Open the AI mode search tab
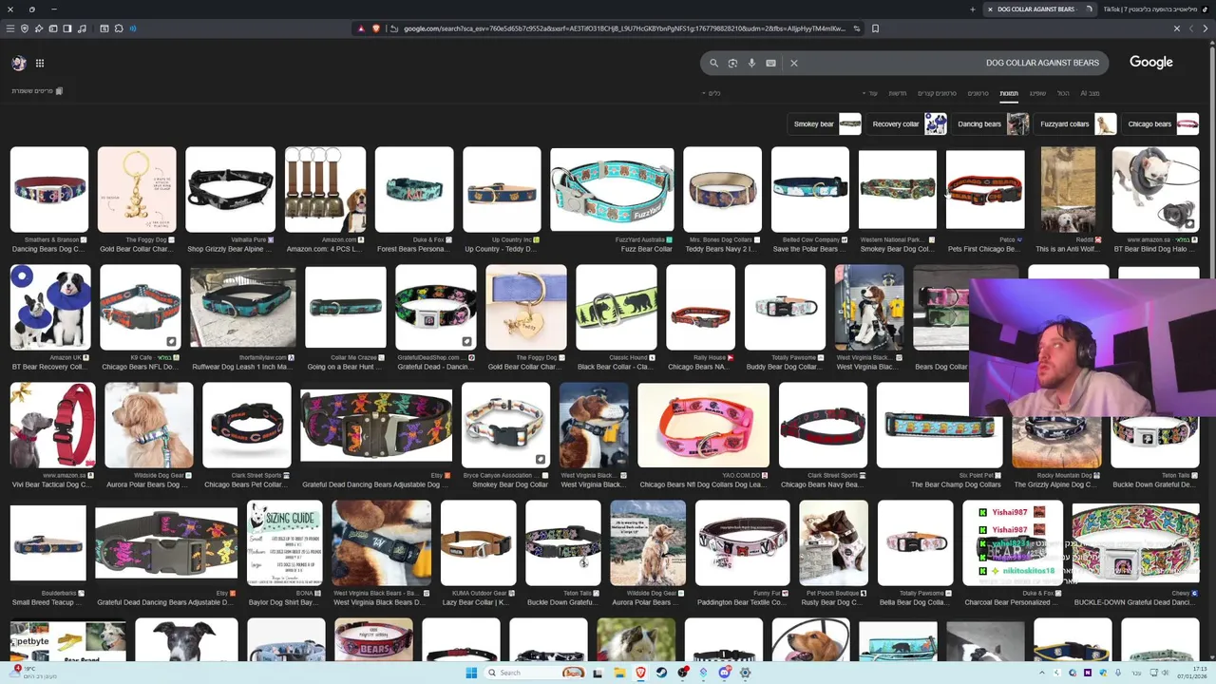Screen dimensions: 1216x684 pos(1090,93)
